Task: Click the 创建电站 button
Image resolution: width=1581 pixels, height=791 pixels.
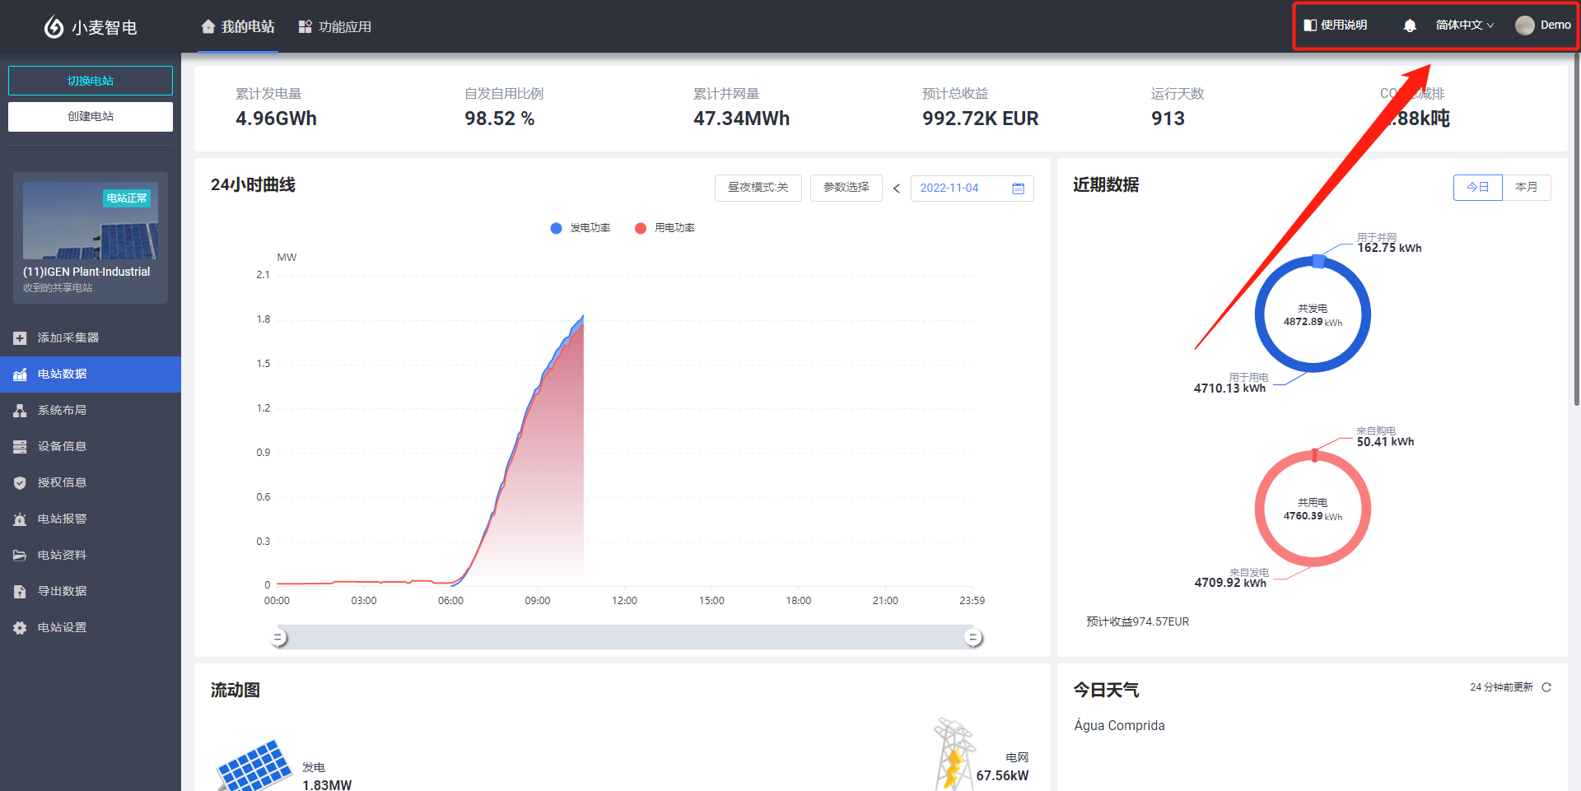Action: coord(91,117)
